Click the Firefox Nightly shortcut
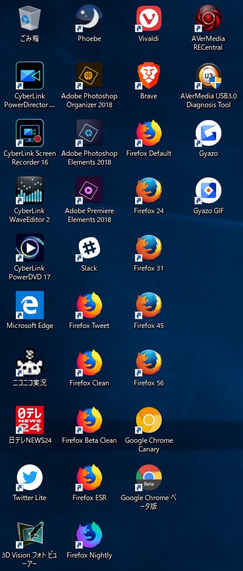This screenshot has width=243, height=571. (89, 535)
